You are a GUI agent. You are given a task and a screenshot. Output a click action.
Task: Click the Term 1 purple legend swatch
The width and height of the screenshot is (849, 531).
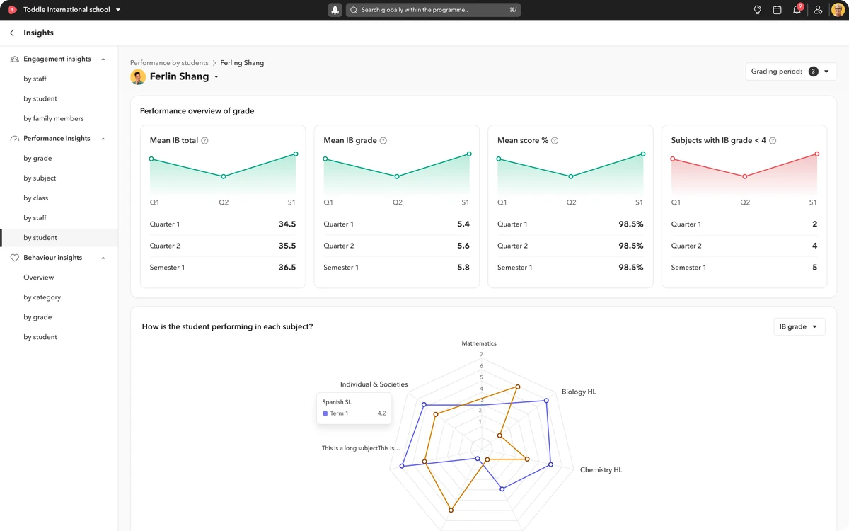point(325,413)
